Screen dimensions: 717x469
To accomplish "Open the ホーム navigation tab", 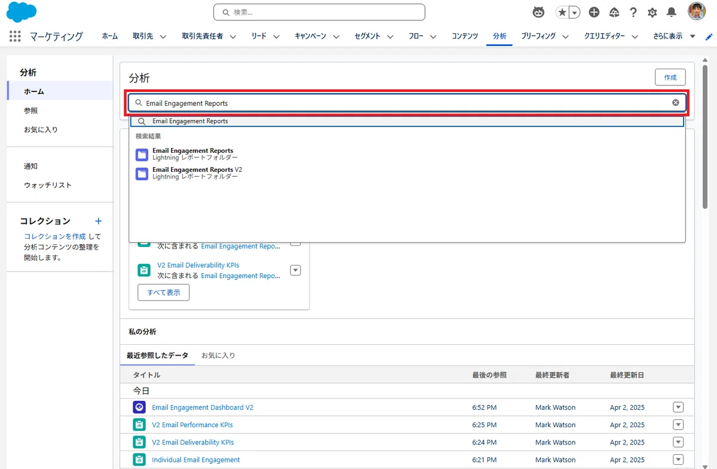I will 110,36.
